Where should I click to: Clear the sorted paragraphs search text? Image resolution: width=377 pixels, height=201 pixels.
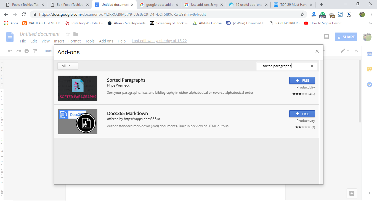pos(312,66)
